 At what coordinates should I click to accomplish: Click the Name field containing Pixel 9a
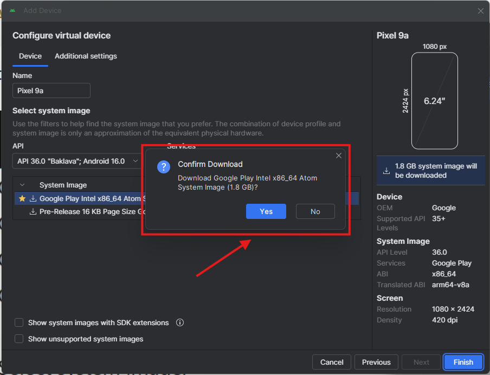[51, 90]
